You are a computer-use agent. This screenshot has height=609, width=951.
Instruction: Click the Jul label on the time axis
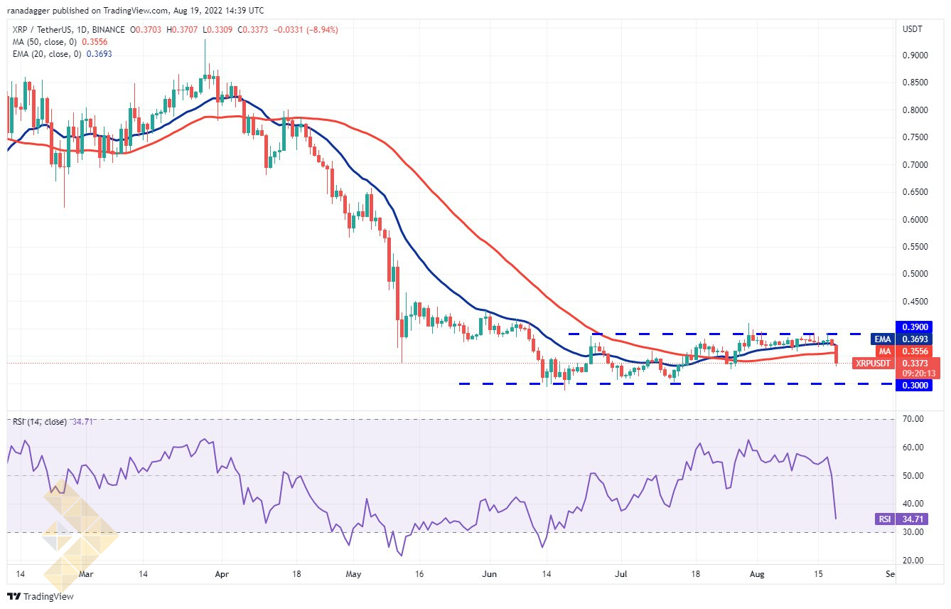pyautogui.click(x=621, y=573)
